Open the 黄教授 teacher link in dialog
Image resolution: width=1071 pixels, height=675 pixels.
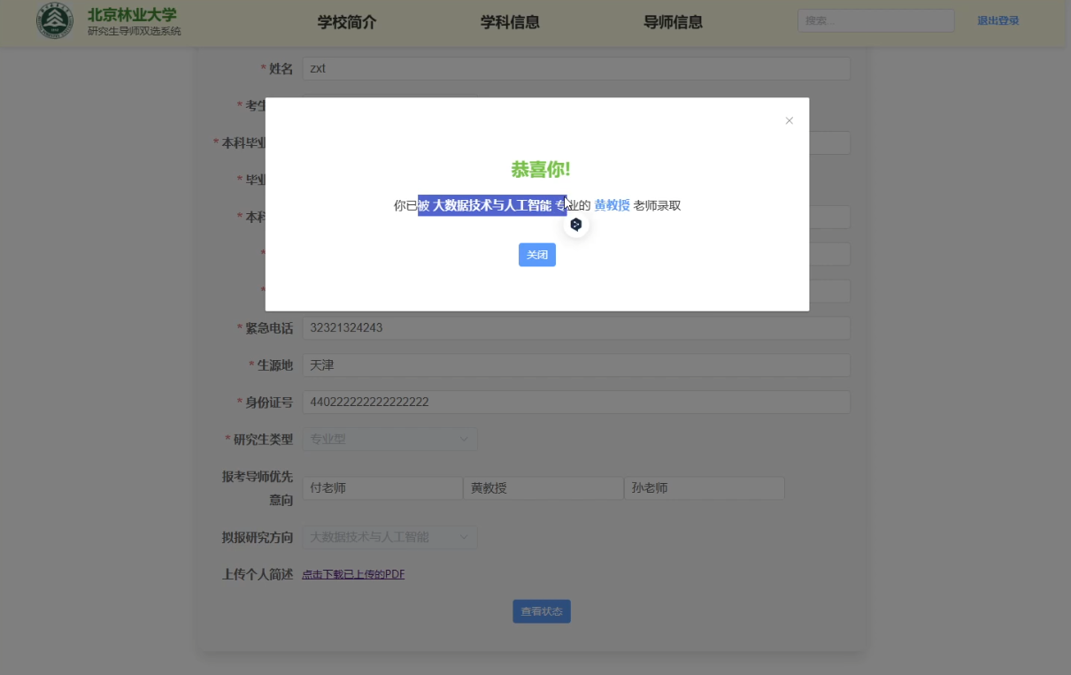[612, 204]
